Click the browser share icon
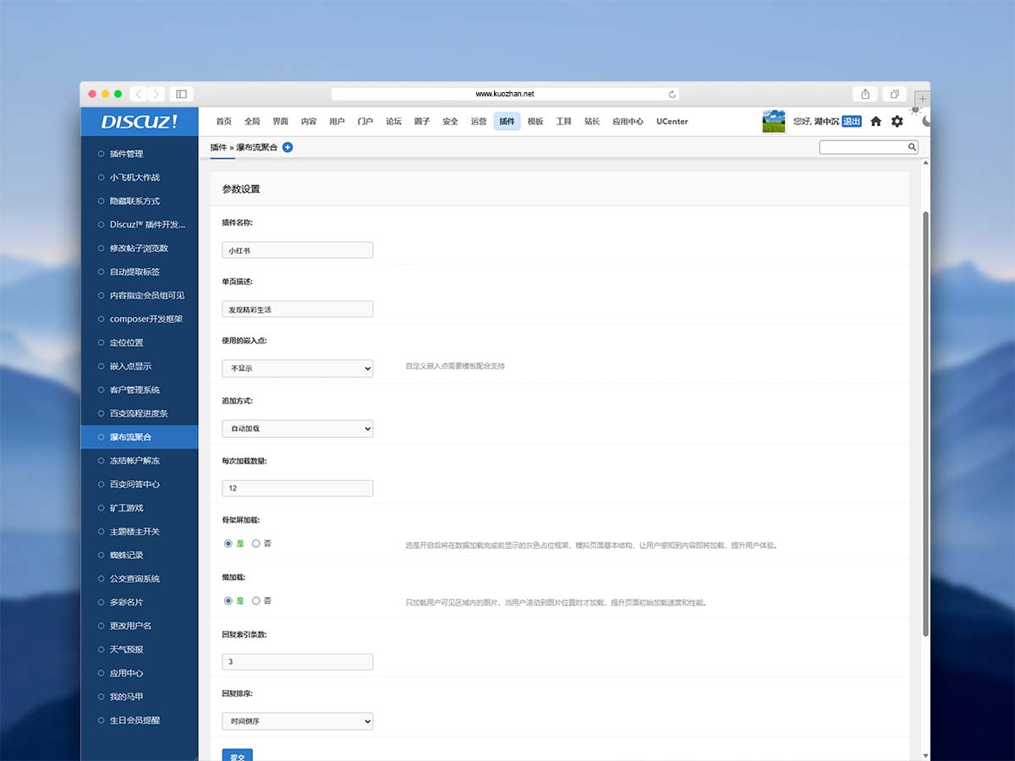 coord(865,94)
